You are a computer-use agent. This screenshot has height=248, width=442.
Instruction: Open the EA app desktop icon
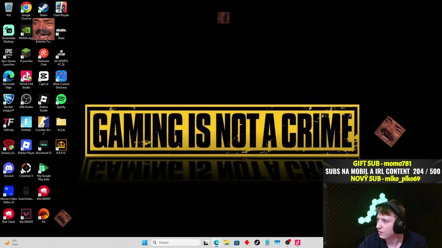tap(44, 217)
